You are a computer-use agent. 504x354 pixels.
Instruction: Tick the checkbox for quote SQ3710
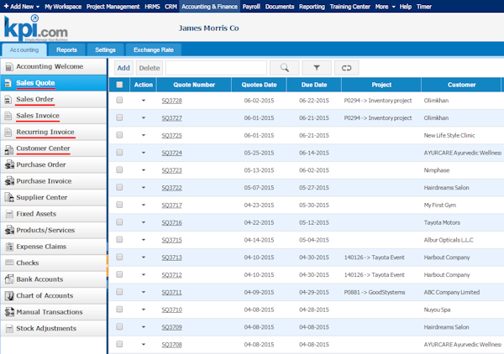[x=119, y=309]
